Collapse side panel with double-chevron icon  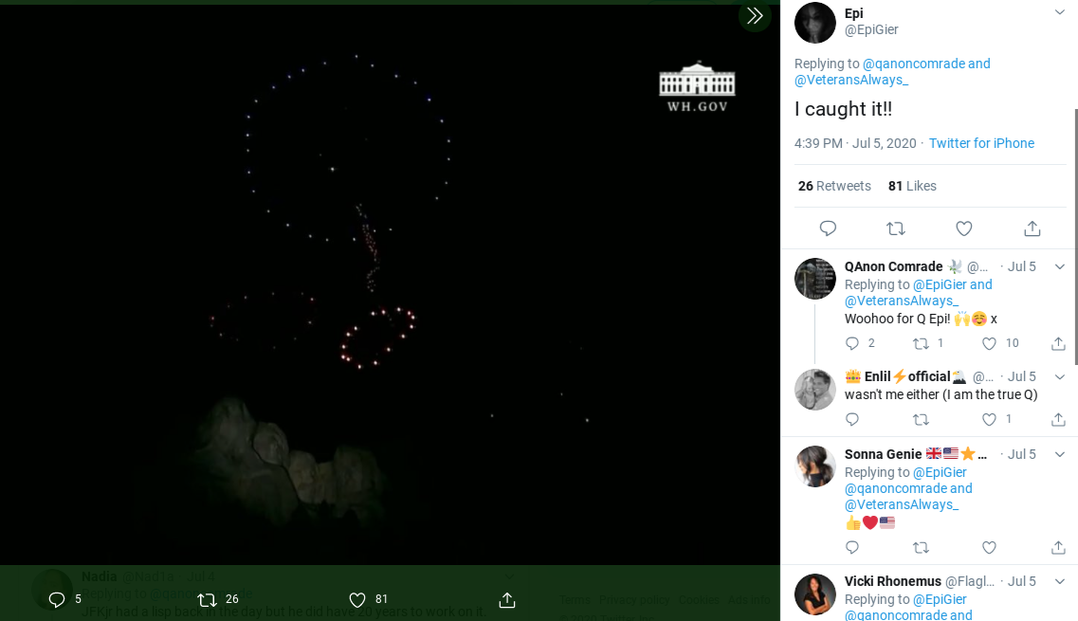point(755,16)
